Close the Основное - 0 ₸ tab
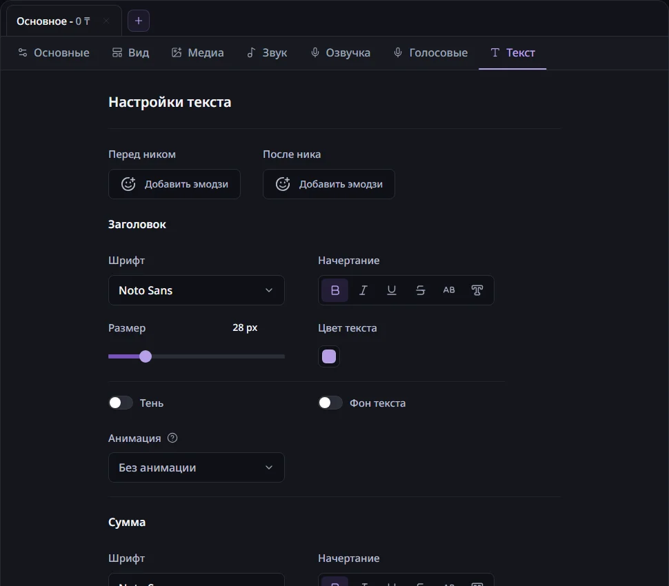669x586 pixels. 106,21
